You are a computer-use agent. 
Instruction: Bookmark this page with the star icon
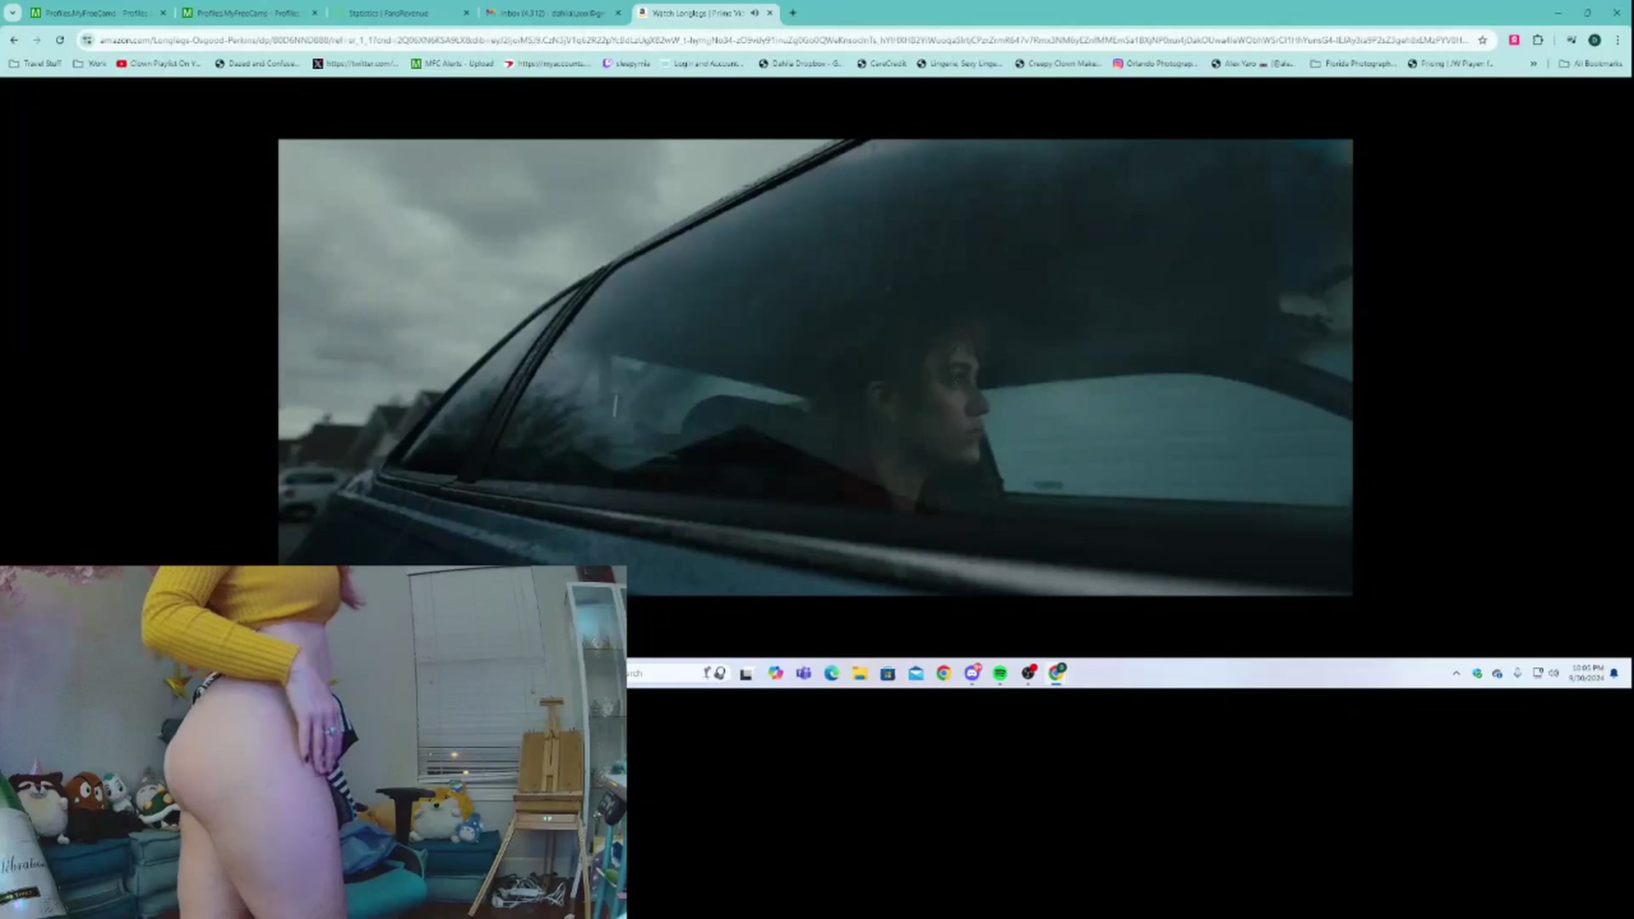[1483, 40]
